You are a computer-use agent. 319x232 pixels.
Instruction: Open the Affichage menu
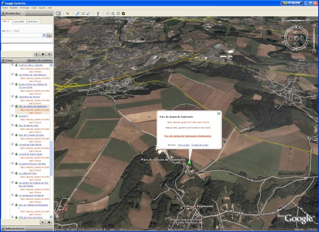coord(24,8)
